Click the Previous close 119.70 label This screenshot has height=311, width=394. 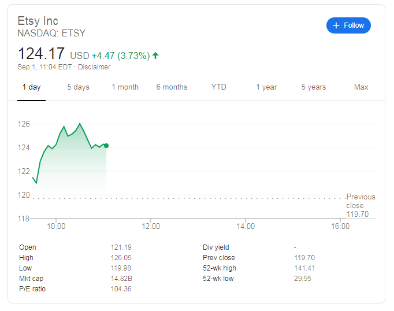point(360,205)
